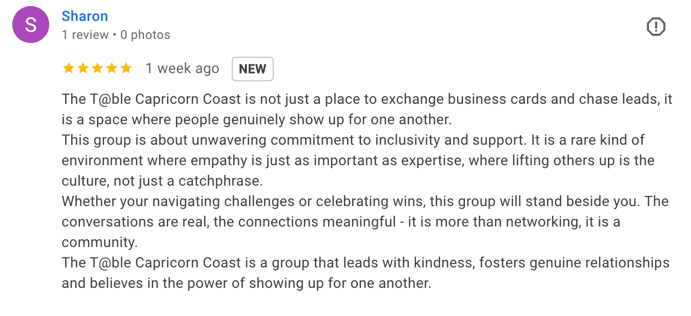Click the "1 review" count text
This screenshot has width=691, height=316.
tap(85, 35)
